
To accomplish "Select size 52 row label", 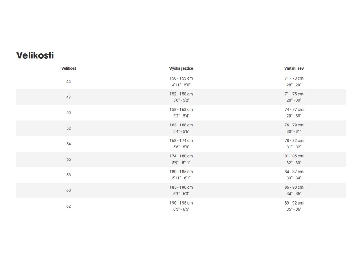I will pyautogui.click(x=68, y=128).
